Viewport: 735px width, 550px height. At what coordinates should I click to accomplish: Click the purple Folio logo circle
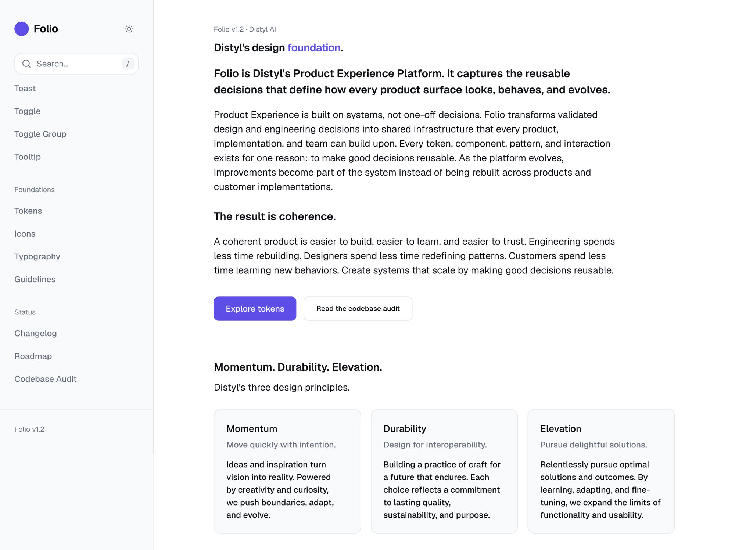coord(22,29)
